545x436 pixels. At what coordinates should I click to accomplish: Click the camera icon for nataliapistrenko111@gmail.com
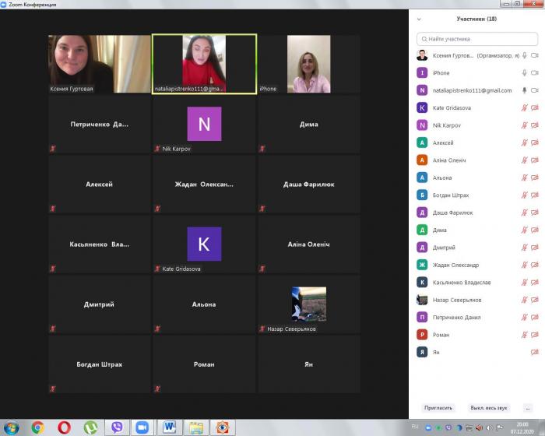(x=535, y=90)
